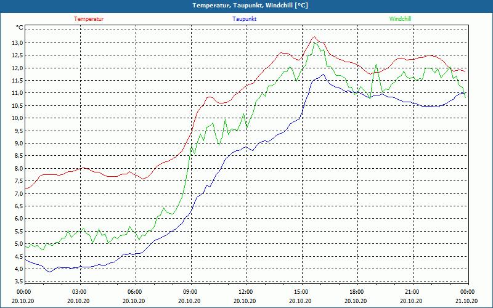Click the 20.10.20 date under 12:00

[245, 301]
